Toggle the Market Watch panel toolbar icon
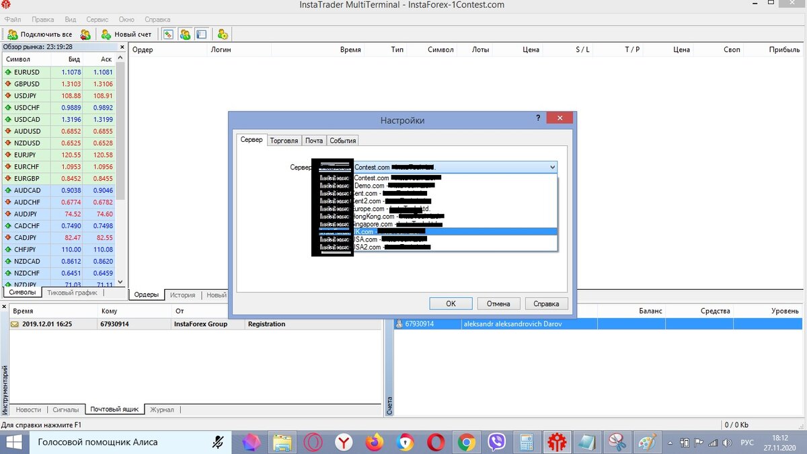Viewport: 807px width, 454px height. [x=169, y=34]
